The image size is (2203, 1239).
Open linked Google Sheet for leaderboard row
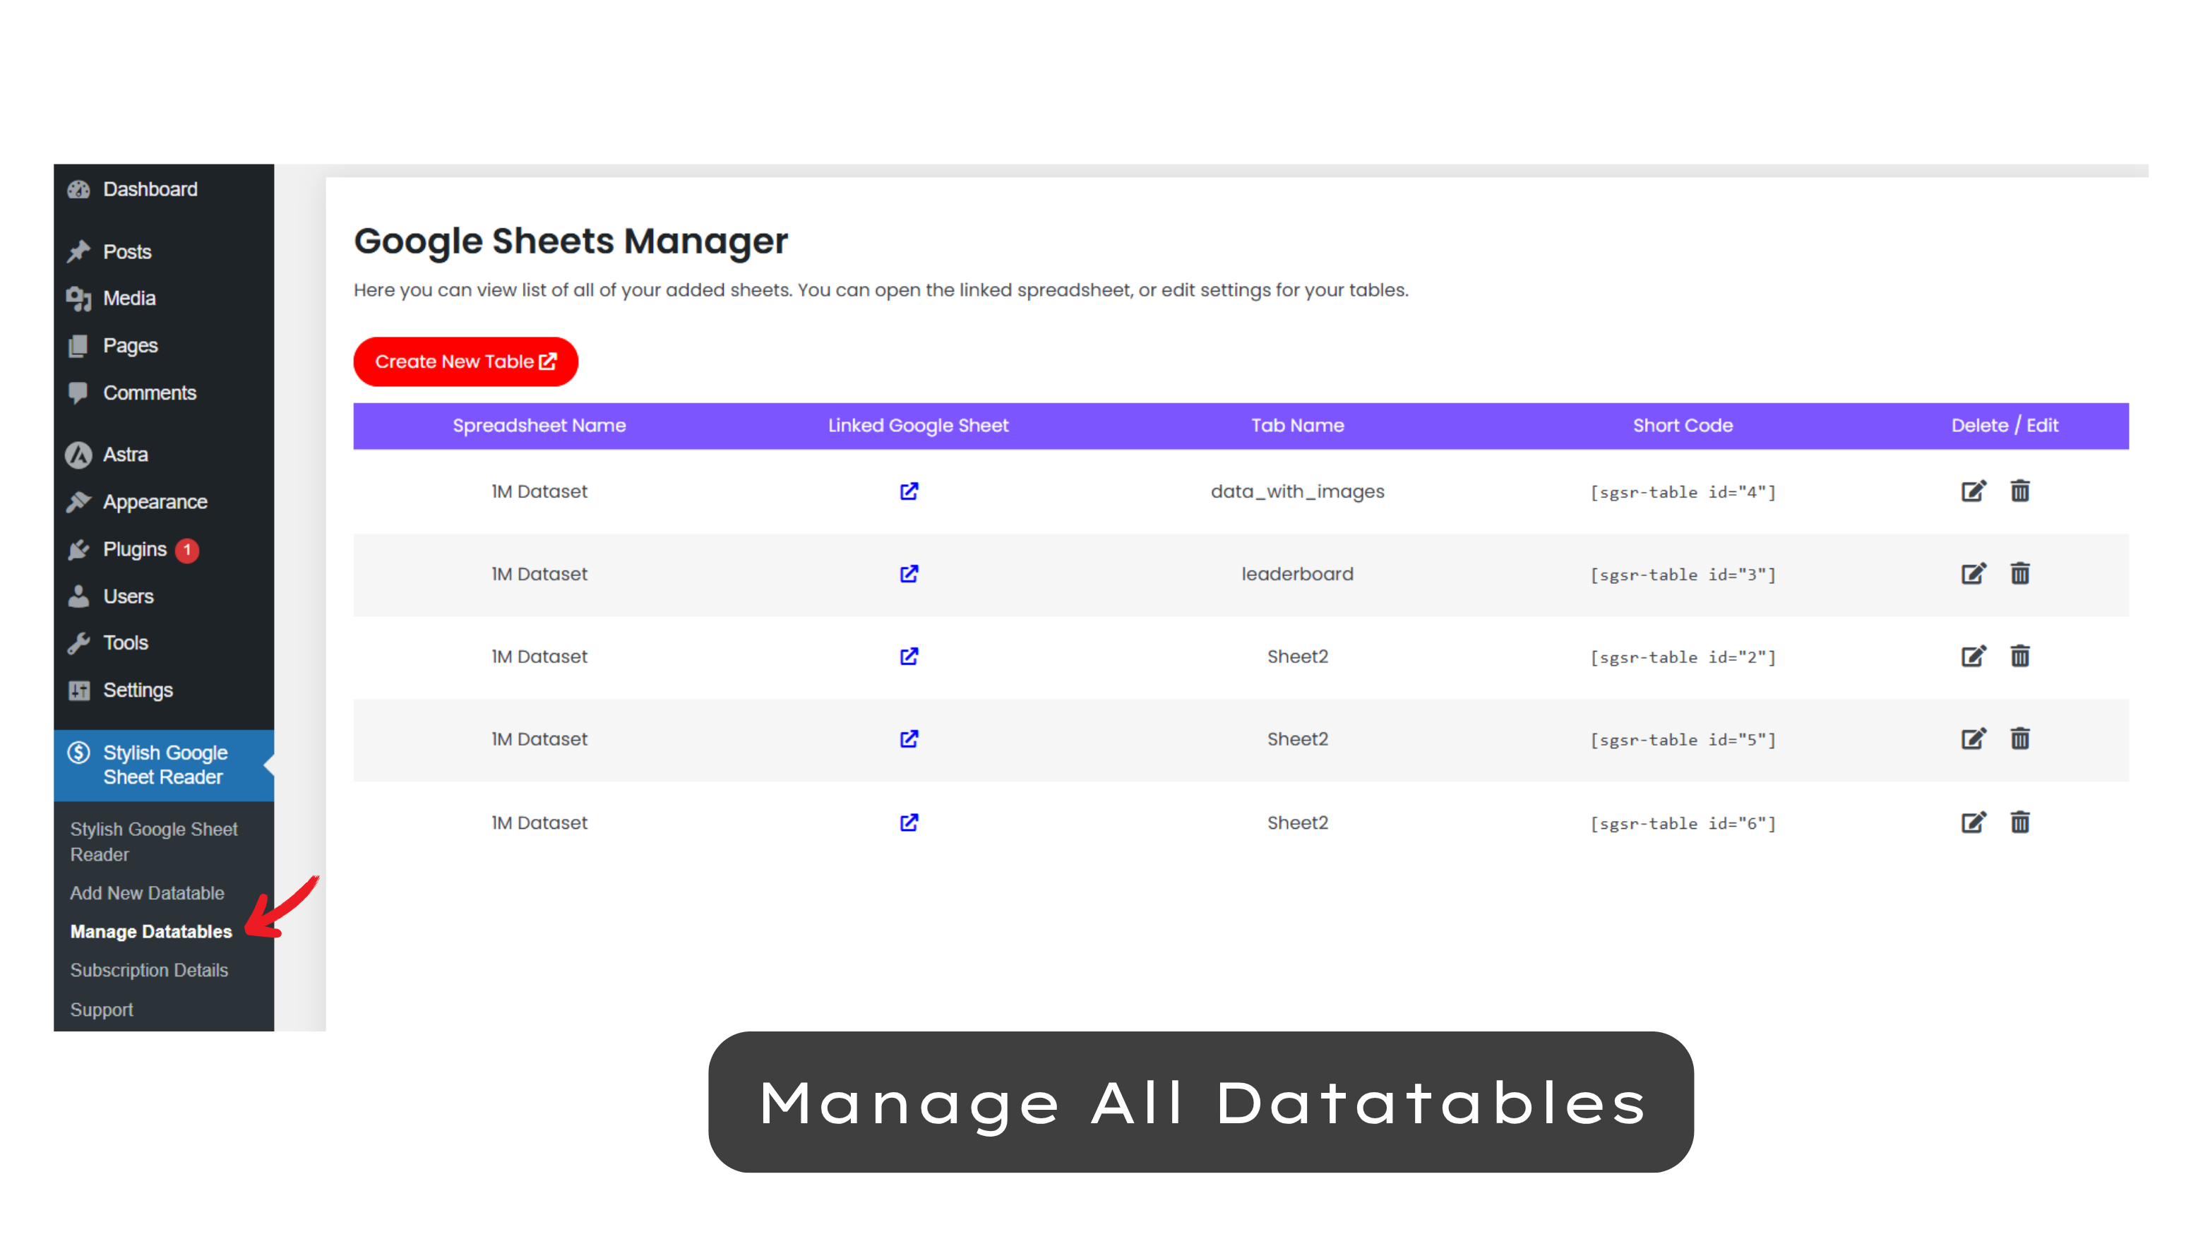[909, 574]
